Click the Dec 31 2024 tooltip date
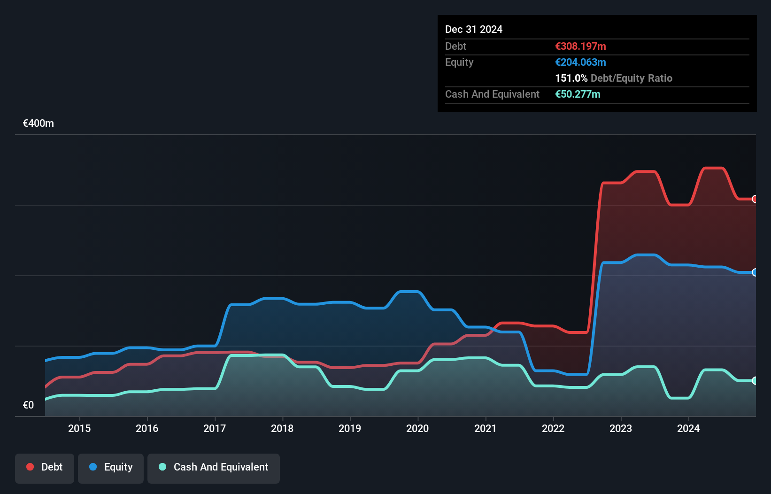 [474, 29]
